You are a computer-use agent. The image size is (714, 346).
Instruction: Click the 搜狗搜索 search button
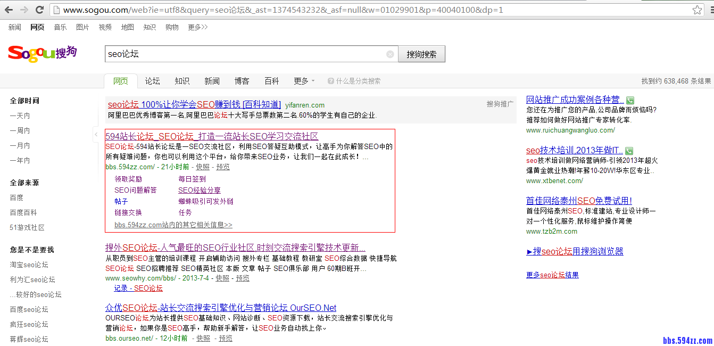coord(421,54)
